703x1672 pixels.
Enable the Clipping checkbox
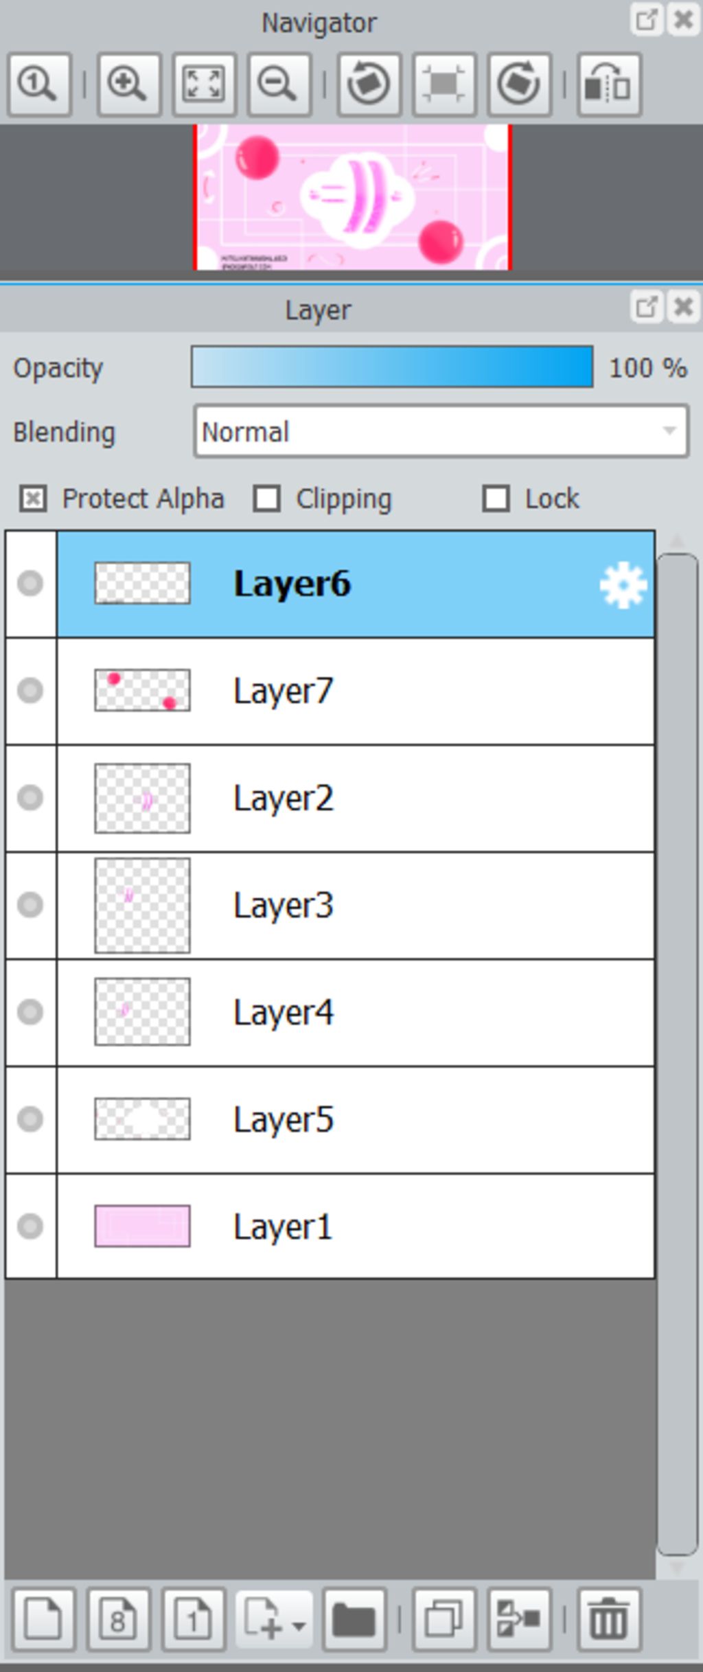click(x=266, y=499)
